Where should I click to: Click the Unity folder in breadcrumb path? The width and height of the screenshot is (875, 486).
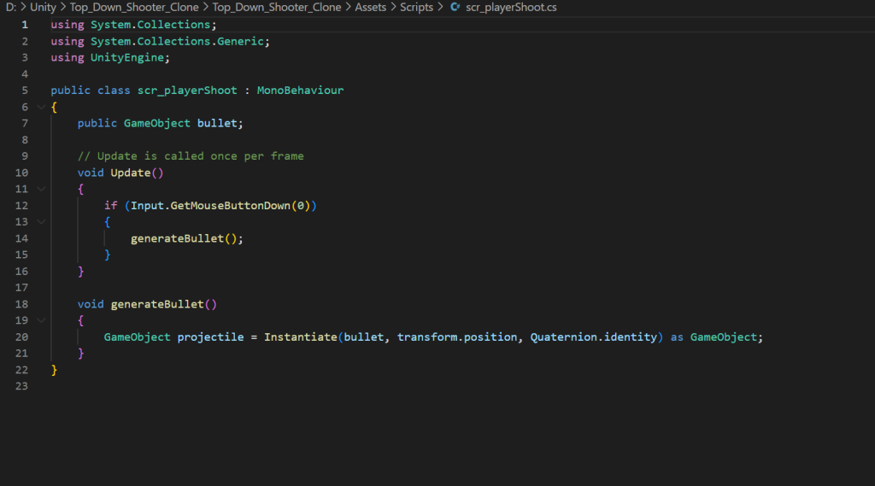click(43, 8)
